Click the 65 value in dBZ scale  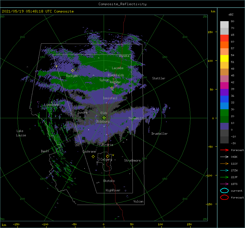[x=232, y=35]
